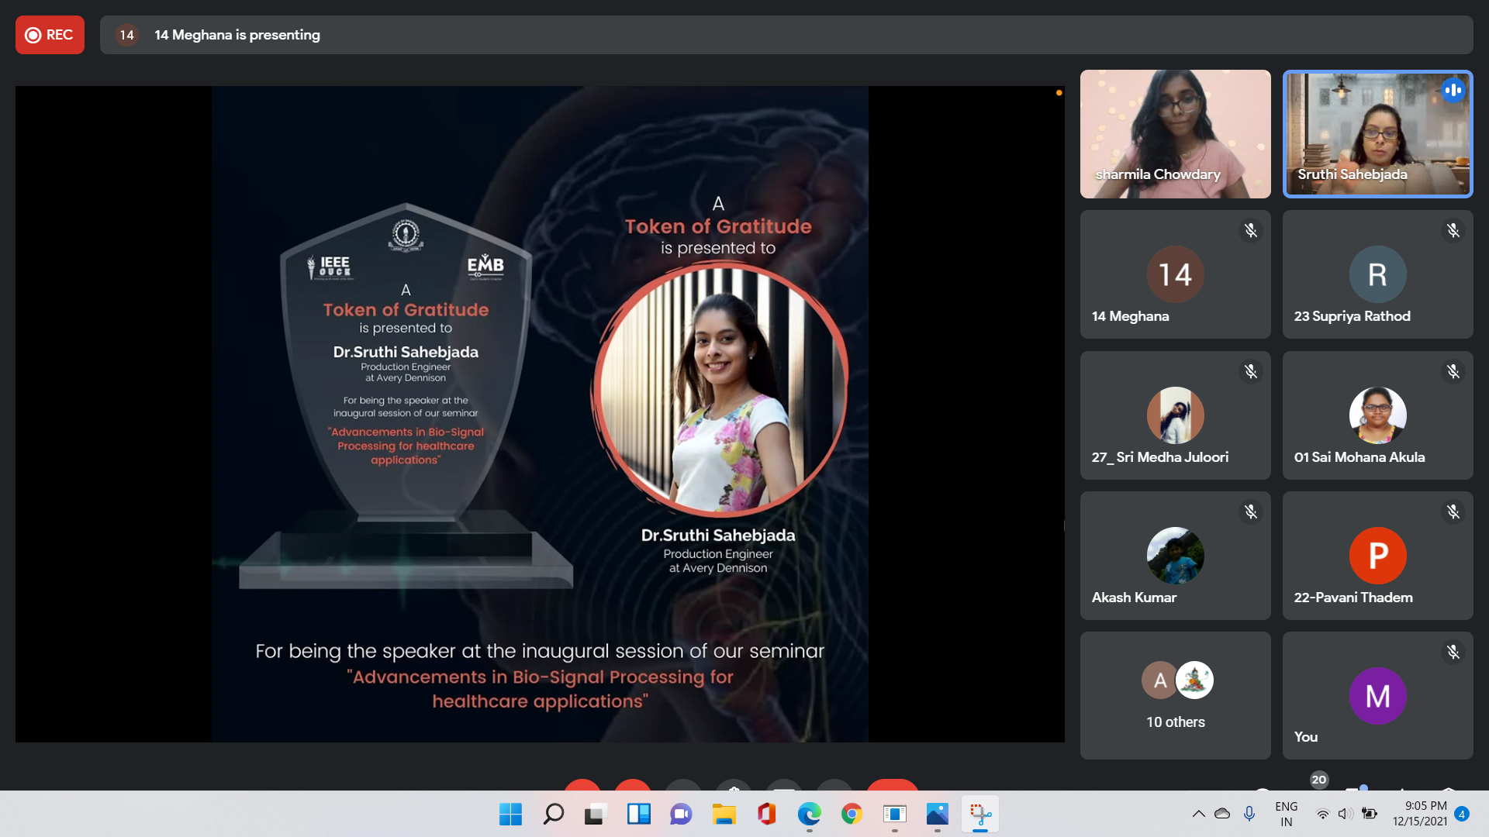This screenshot has height=837, width=1489.
Task: Click the muted mic icon on Sri Medha Juloori's tile
Action: (1250, 372)
